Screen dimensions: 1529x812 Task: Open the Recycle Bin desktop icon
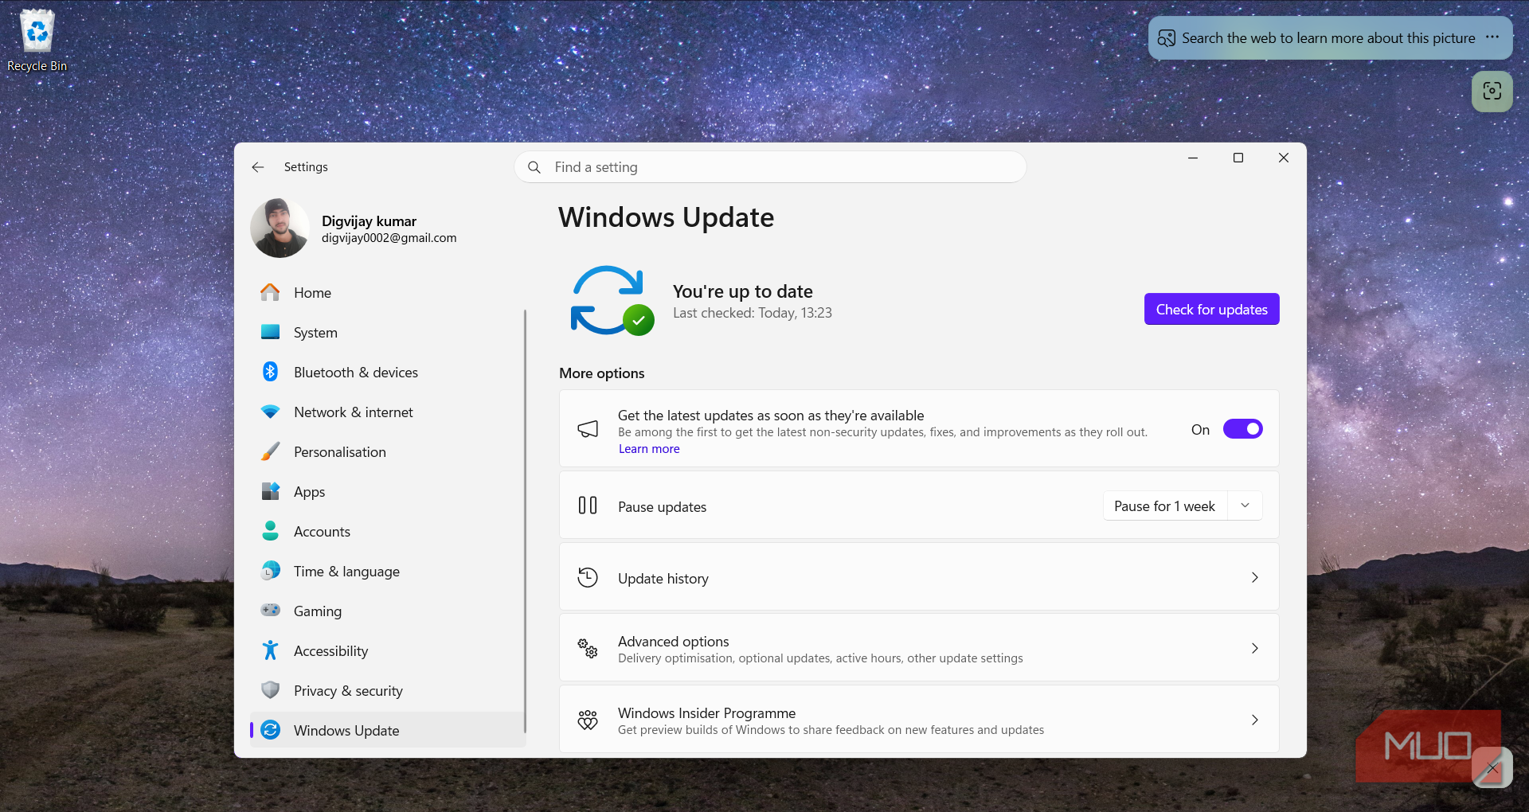click(x=37, y=40)
